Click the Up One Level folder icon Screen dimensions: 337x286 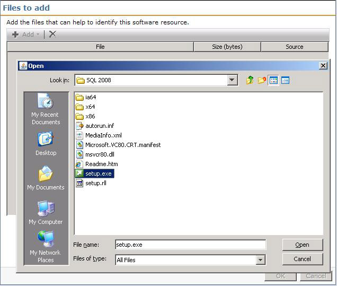click(250, 80)
